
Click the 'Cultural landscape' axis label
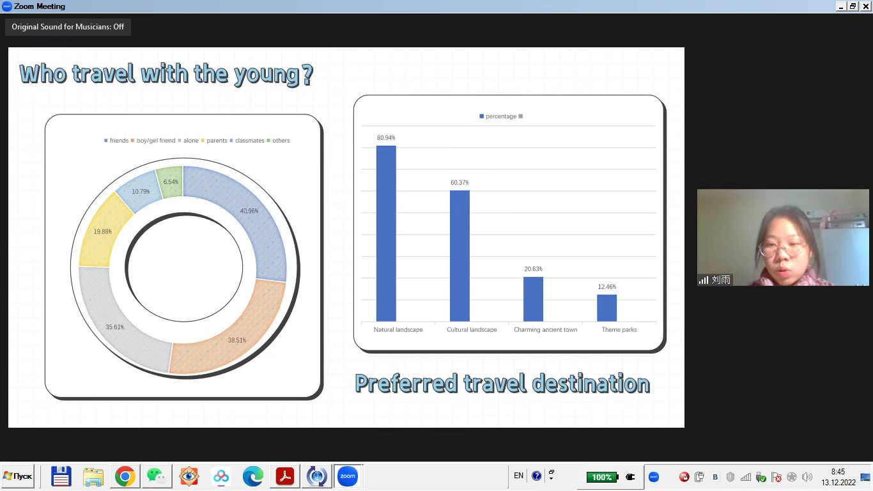(472, 330)
